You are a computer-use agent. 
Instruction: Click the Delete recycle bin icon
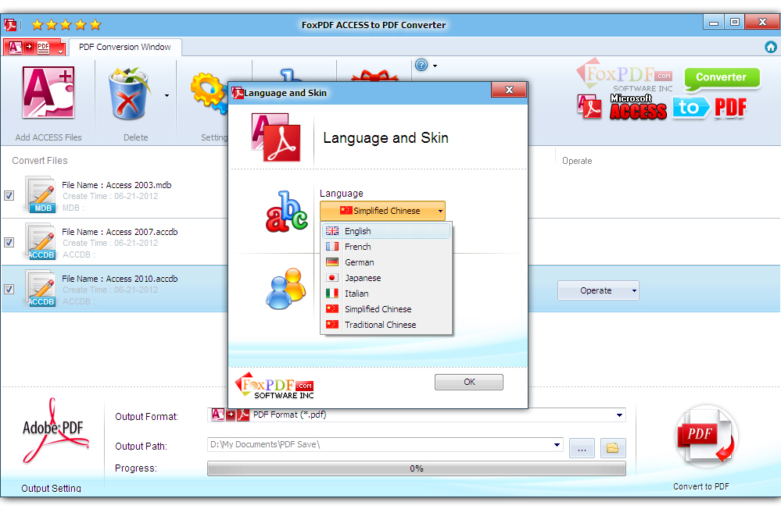[x=129, y=94]
